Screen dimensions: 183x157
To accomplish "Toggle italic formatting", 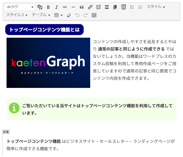I will pos(56,7).
